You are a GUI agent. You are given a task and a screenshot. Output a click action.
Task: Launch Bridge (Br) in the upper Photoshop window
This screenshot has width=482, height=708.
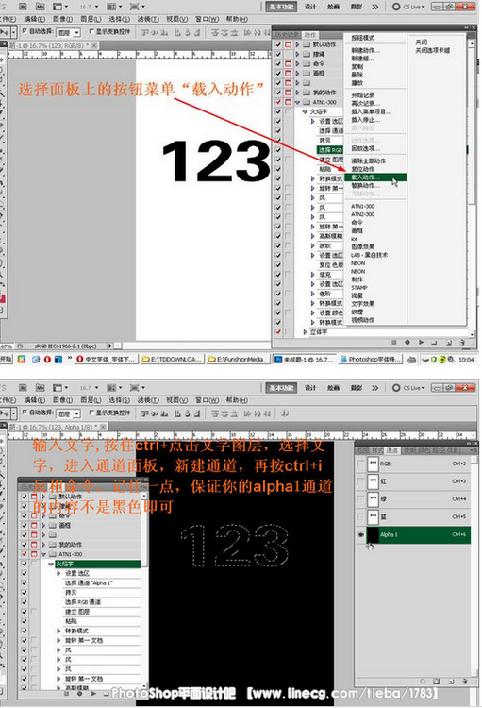[x=23, y=7]
